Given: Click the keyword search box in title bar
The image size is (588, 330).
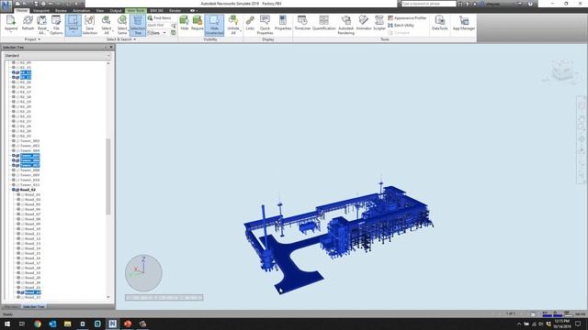Looking at the screenshot, I should [x=429, y=4].
